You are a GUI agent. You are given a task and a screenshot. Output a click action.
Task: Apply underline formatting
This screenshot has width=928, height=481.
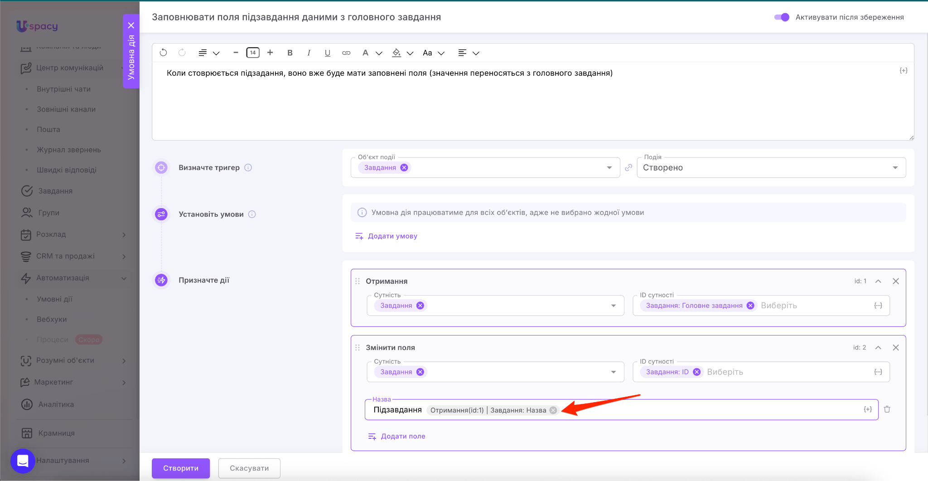point(327,53)
